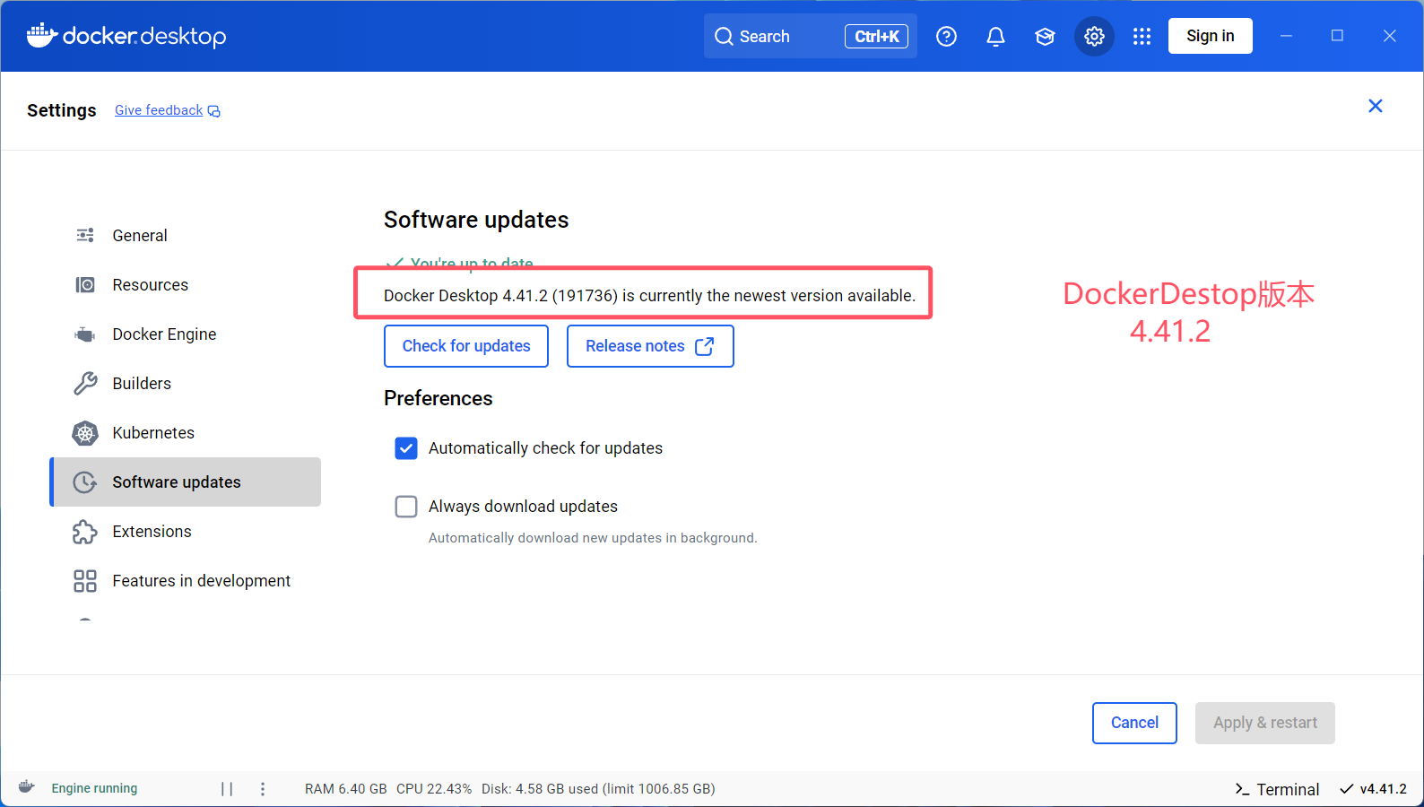Close the Settings panel with the blue X
Image resolution: width=1424 pixels, height=807 pixels.
coord(1376,106)
